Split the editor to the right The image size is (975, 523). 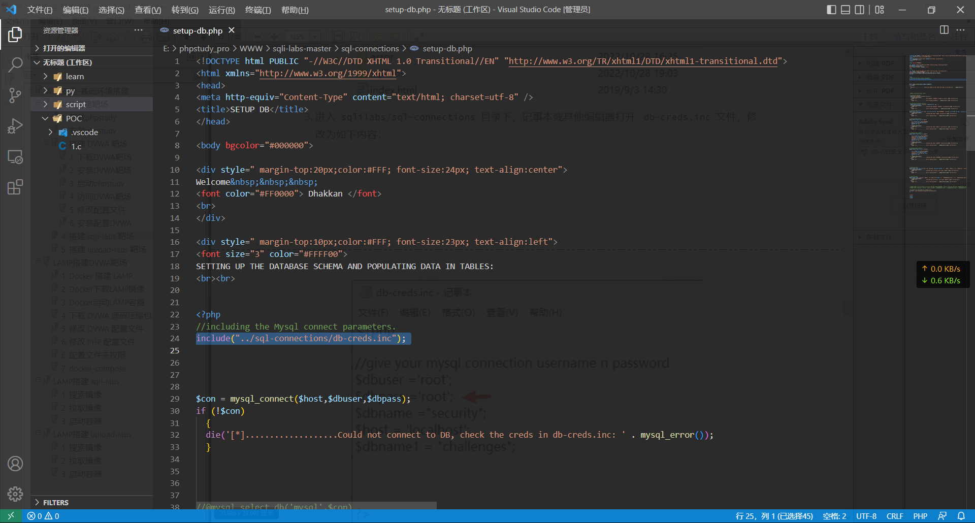[944, 30]
